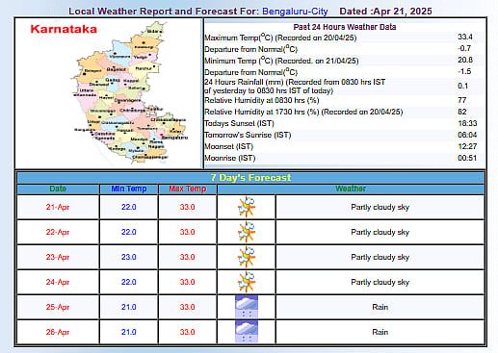Viewport: 498px width, 353px height.
Task: Click the Past 24 Hours Weather Data heading
Action: point(345,27)
